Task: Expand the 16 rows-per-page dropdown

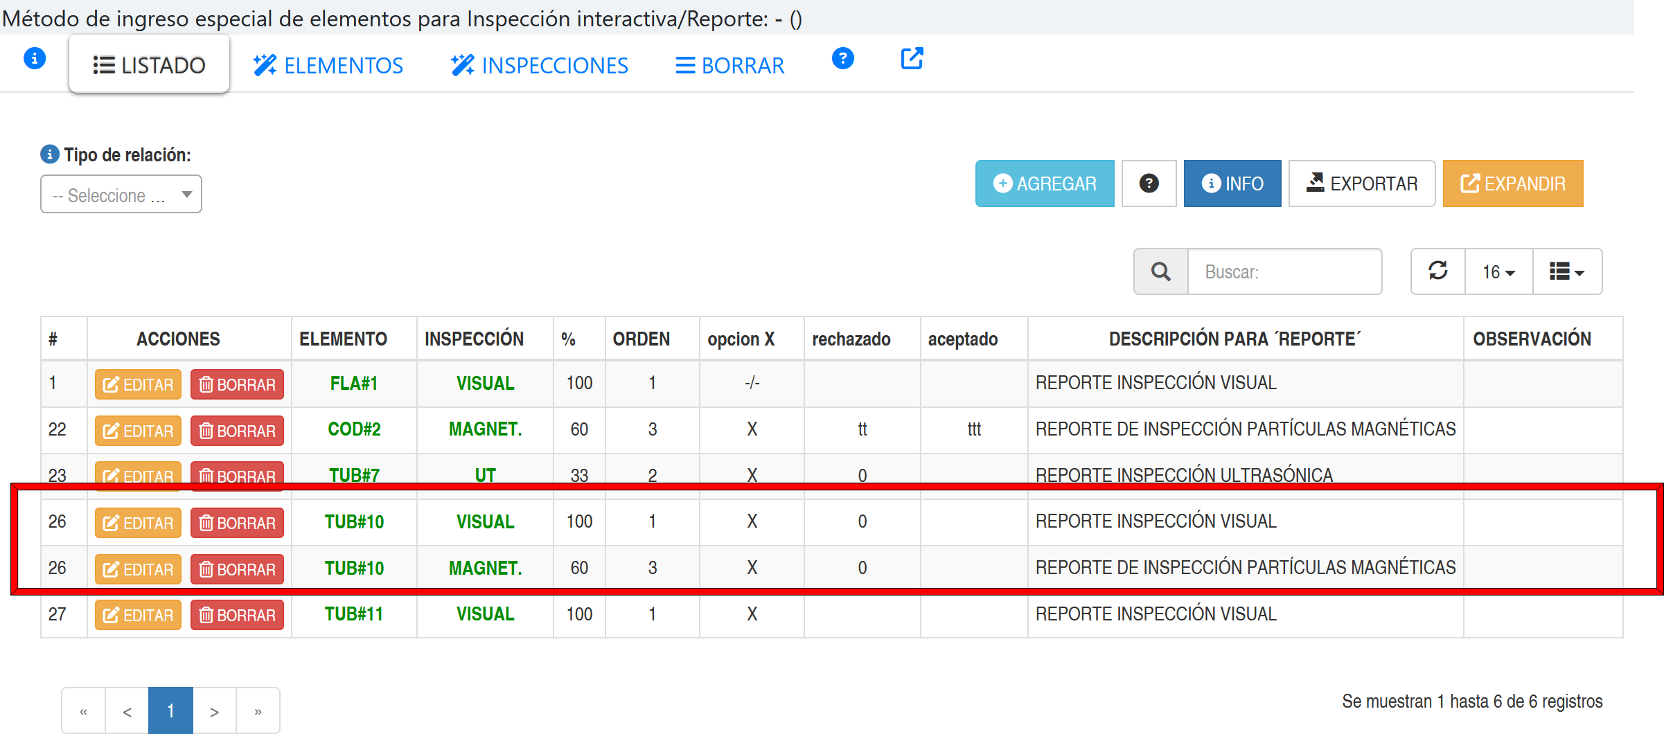Action: 1498,271
